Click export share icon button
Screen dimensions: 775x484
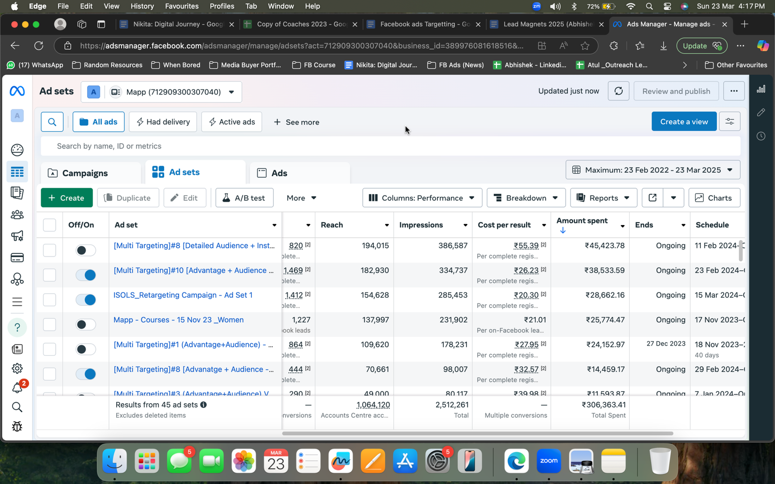[x=652, y=198]
